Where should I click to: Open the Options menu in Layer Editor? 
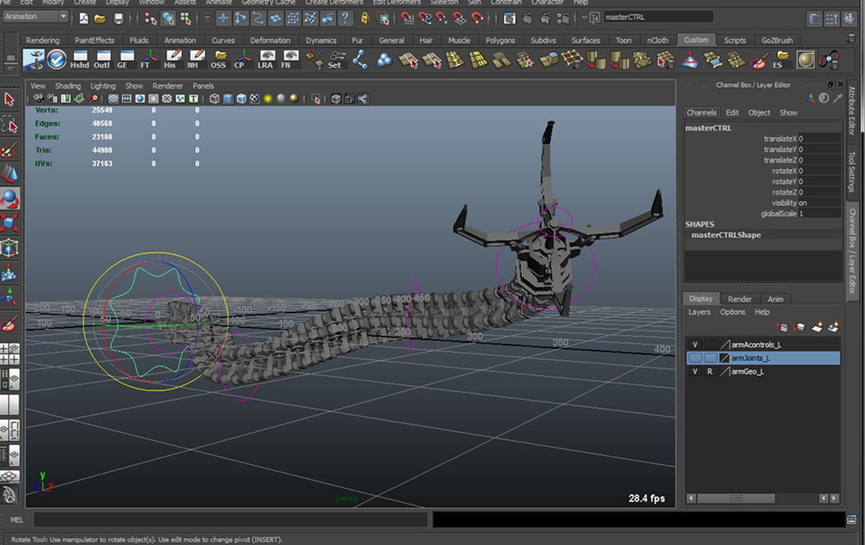732,312
